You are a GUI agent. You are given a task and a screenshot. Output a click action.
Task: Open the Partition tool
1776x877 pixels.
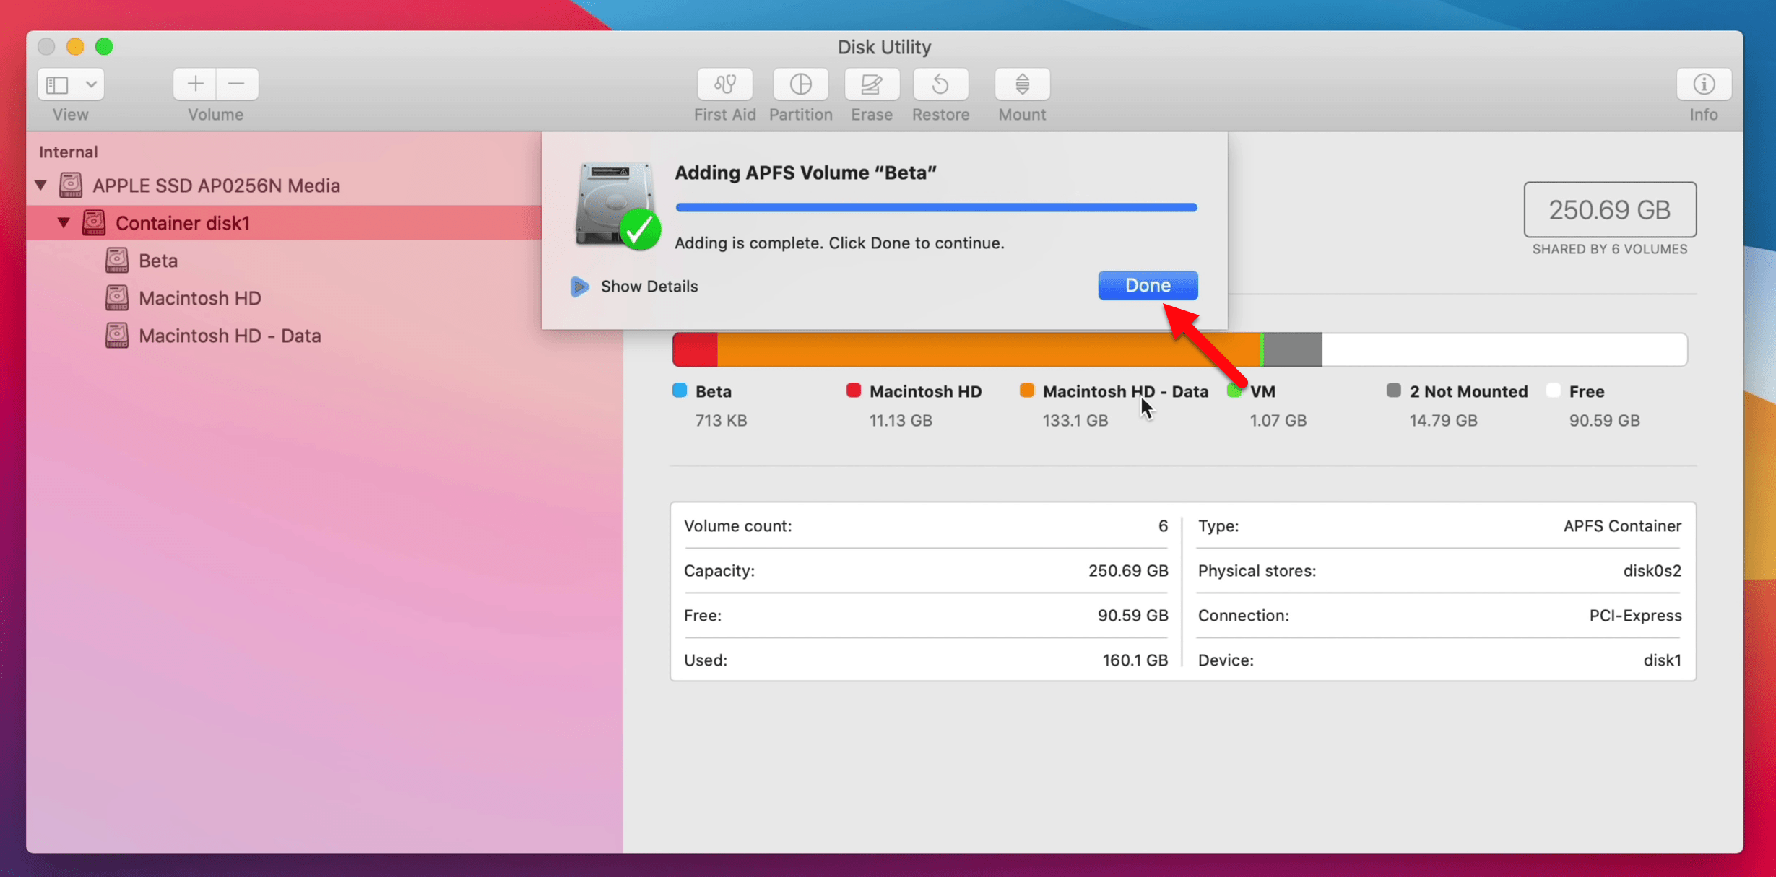click(800, 84)
